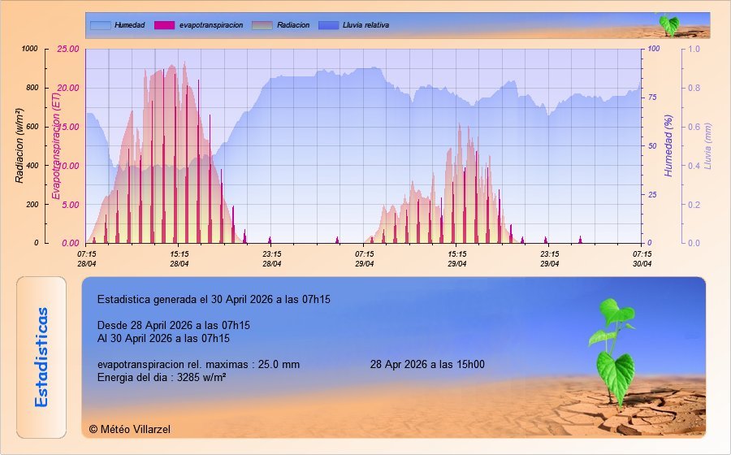Click the 28 Apr 2026 a las 15h00 timestamp

coord(427,364)
